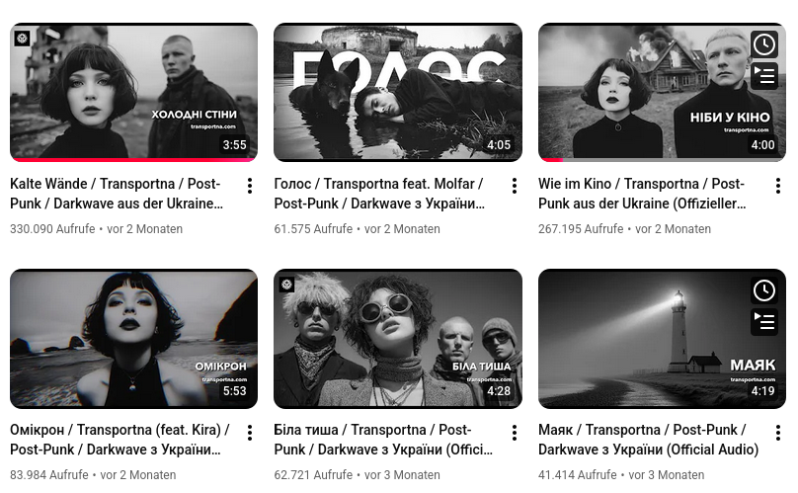Click channel badge icon on Біла тиша thumbnail
Image resolution: width=798 pixels, height=493 pixels.
tap(286, 285)
